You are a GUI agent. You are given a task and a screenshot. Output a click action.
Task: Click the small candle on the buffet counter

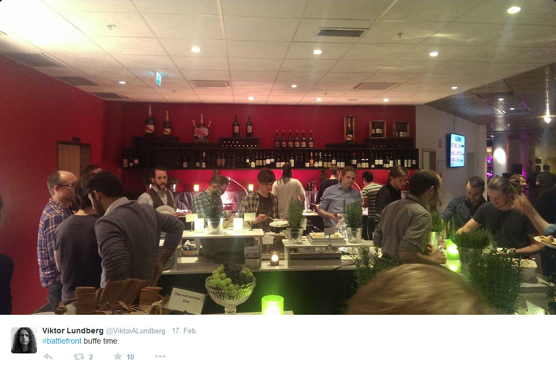(274, 258)
